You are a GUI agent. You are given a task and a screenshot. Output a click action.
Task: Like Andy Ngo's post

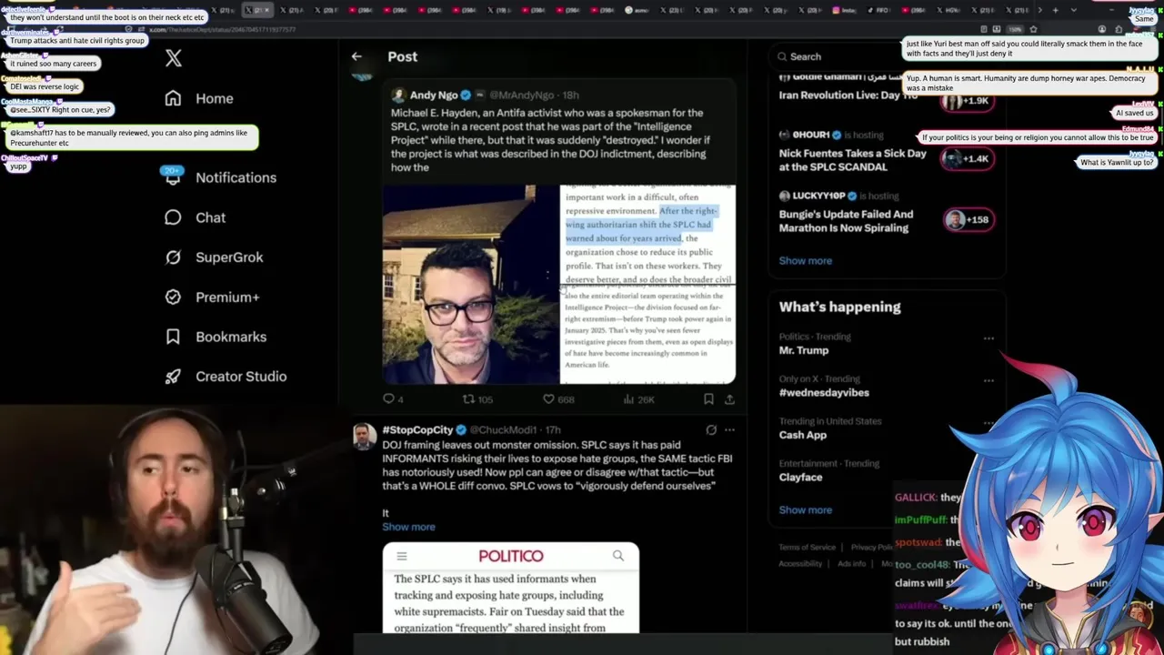point(557,398)
